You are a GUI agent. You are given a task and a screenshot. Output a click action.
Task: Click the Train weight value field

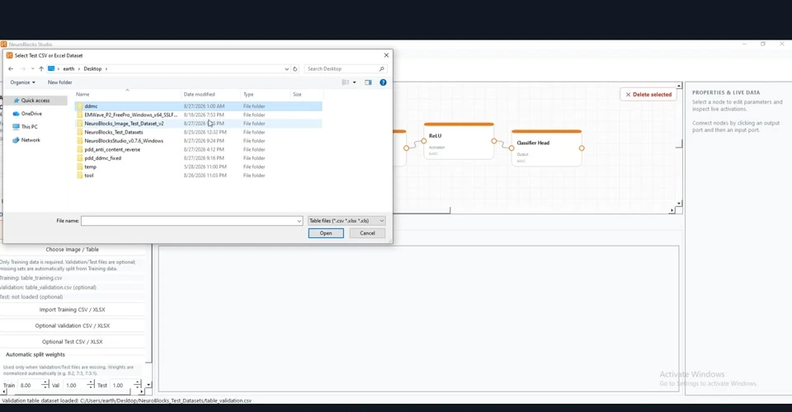[30, 385]
